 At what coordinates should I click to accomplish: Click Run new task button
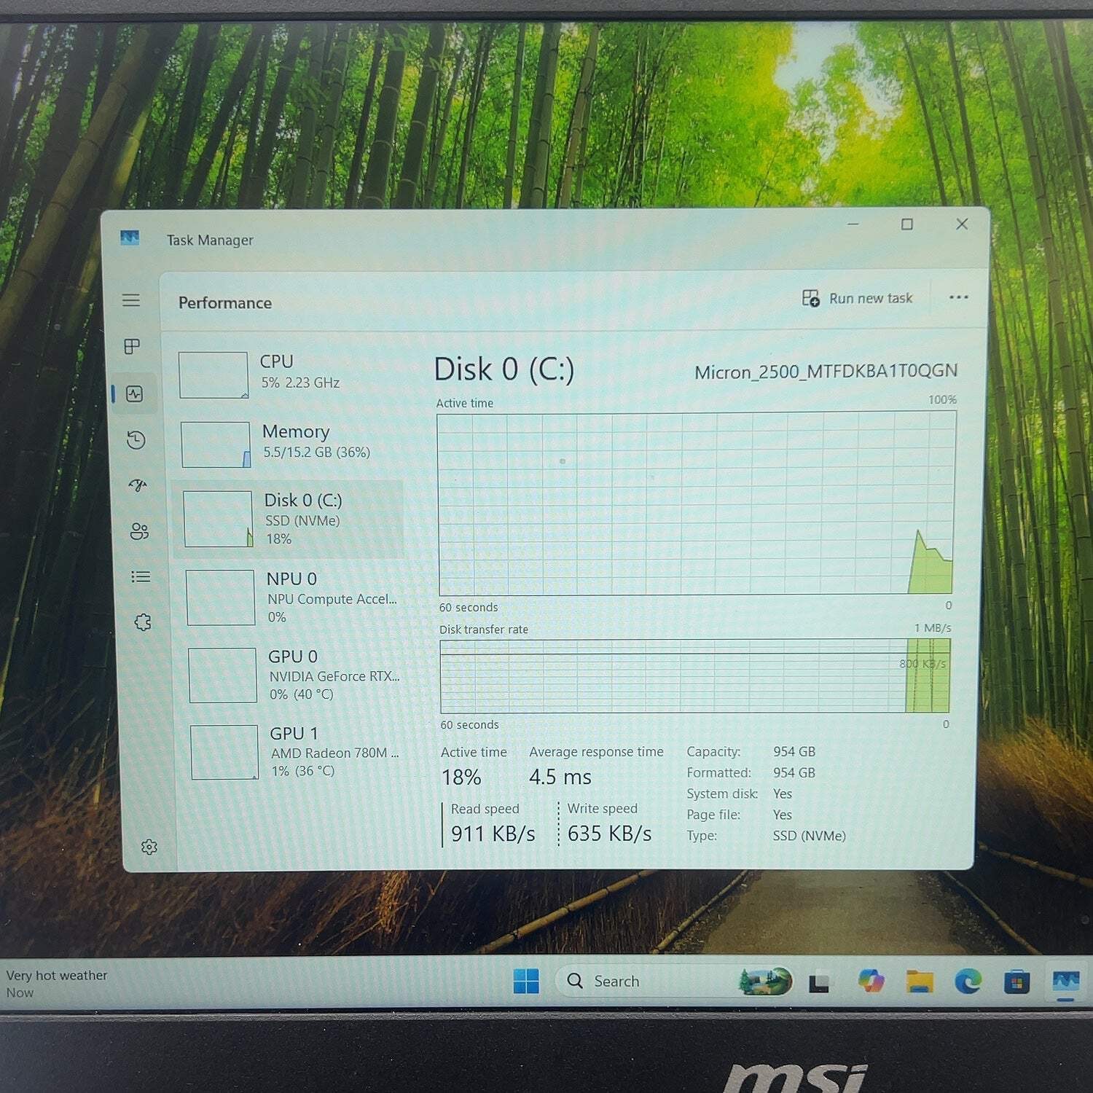pos(857,298)
